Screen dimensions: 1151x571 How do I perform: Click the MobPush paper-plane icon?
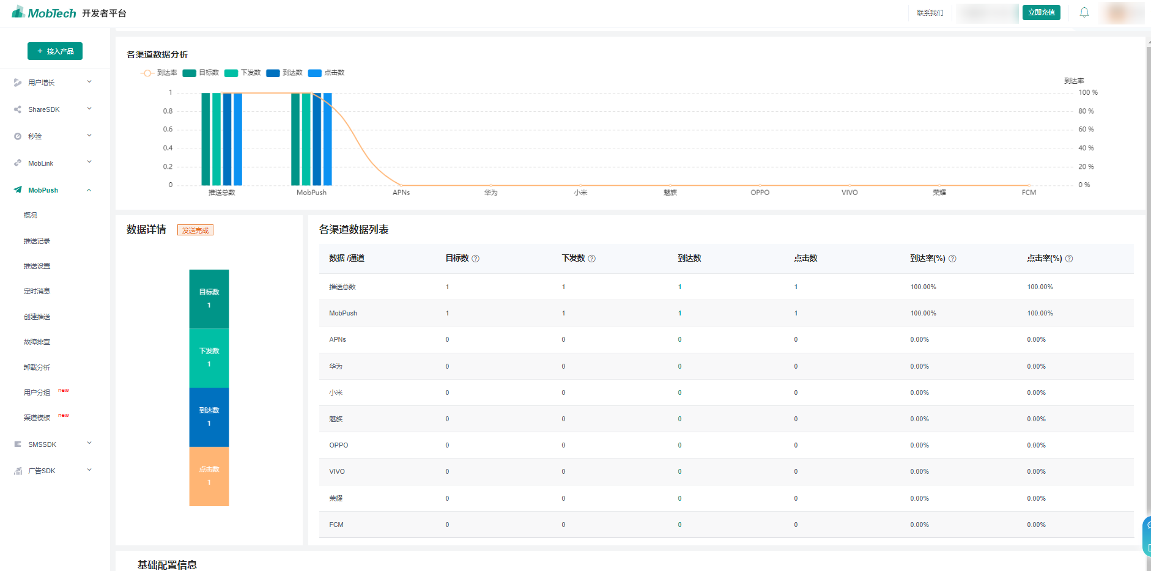click(18, 190)
